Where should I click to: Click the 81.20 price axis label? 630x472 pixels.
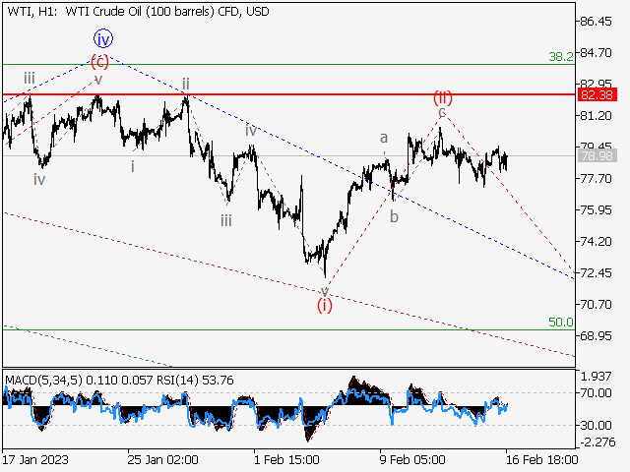597,116
